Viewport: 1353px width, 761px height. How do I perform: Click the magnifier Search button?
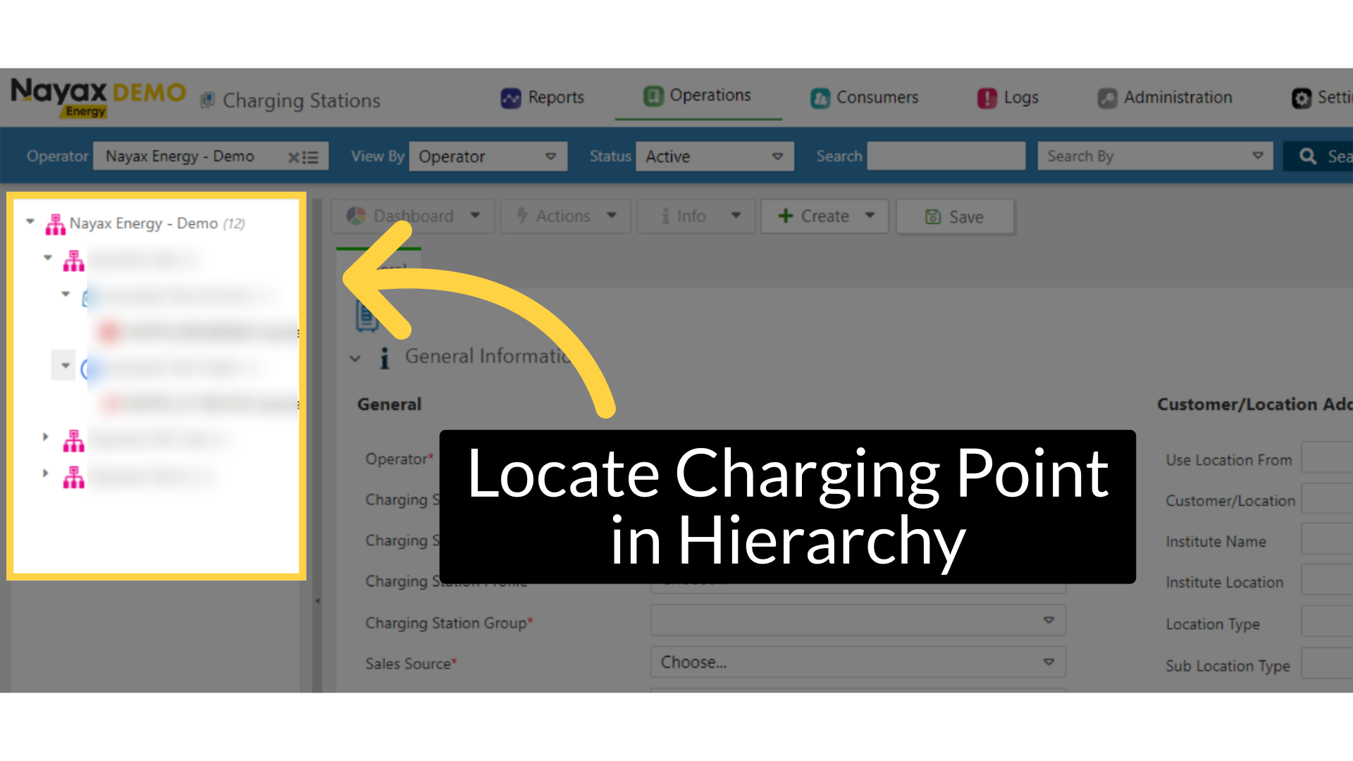click(1318, 156)
